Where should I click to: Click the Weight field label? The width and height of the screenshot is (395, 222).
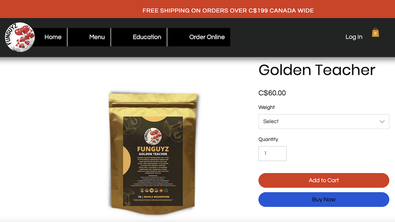coord(267,107)
